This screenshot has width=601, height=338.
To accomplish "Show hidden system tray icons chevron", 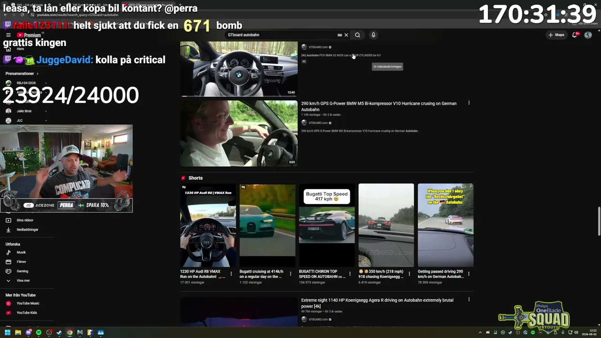I will 481,332.
